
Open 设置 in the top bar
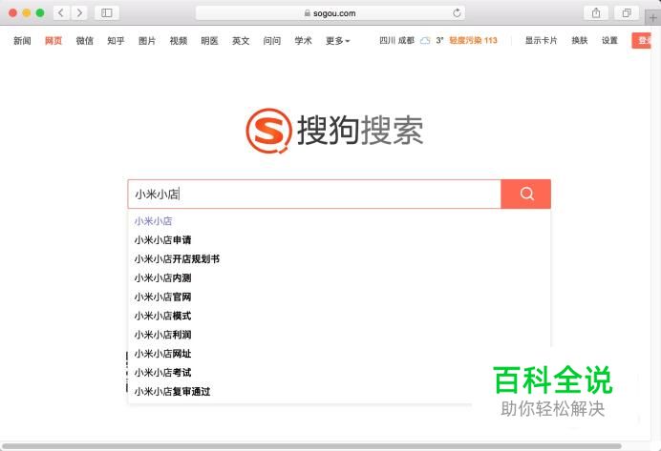pos(609,40)
